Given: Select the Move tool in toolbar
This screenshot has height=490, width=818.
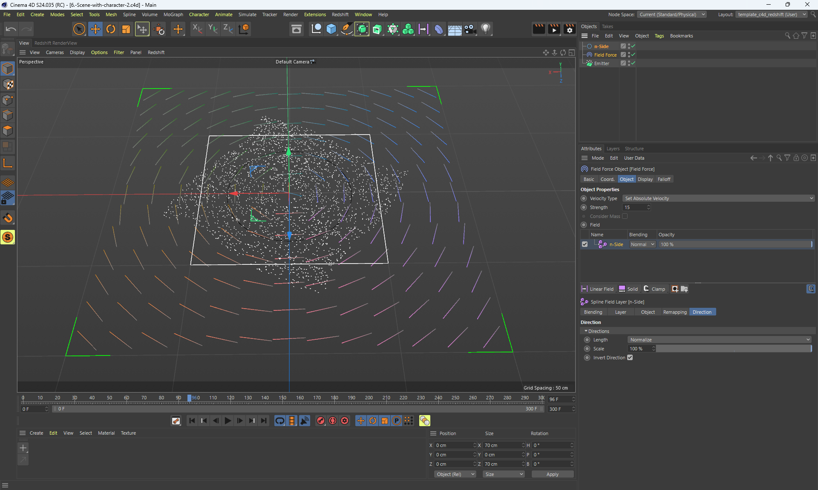Looking at the screenshot, I should (95, 29).
